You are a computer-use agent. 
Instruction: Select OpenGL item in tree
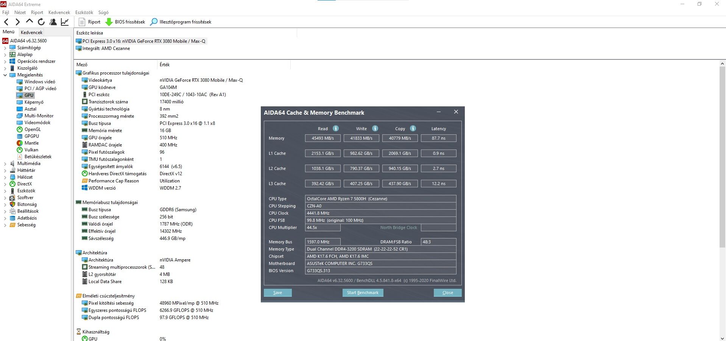(29, 129)
